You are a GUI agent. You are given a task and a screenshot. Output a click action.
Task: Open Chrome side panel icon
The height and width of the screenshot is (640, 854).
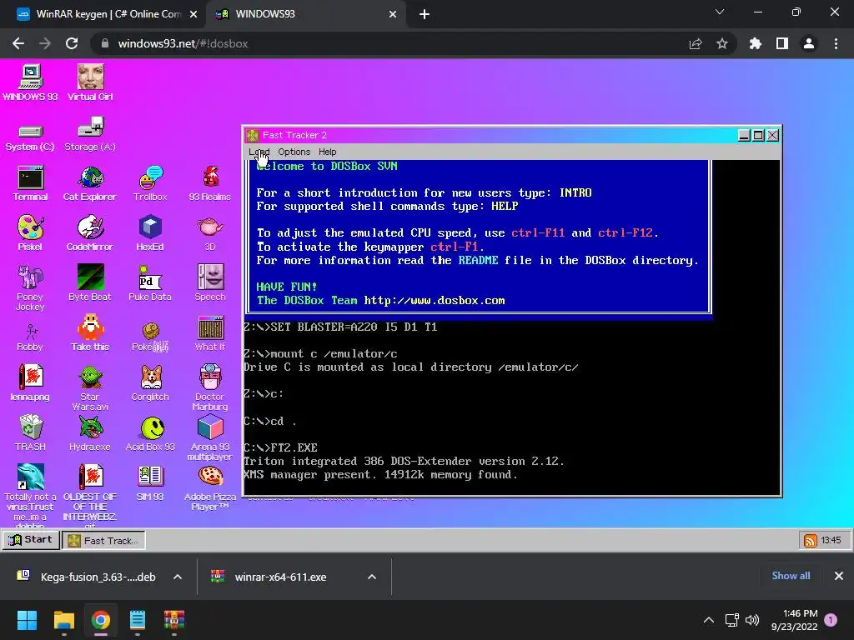click(782, 43)
